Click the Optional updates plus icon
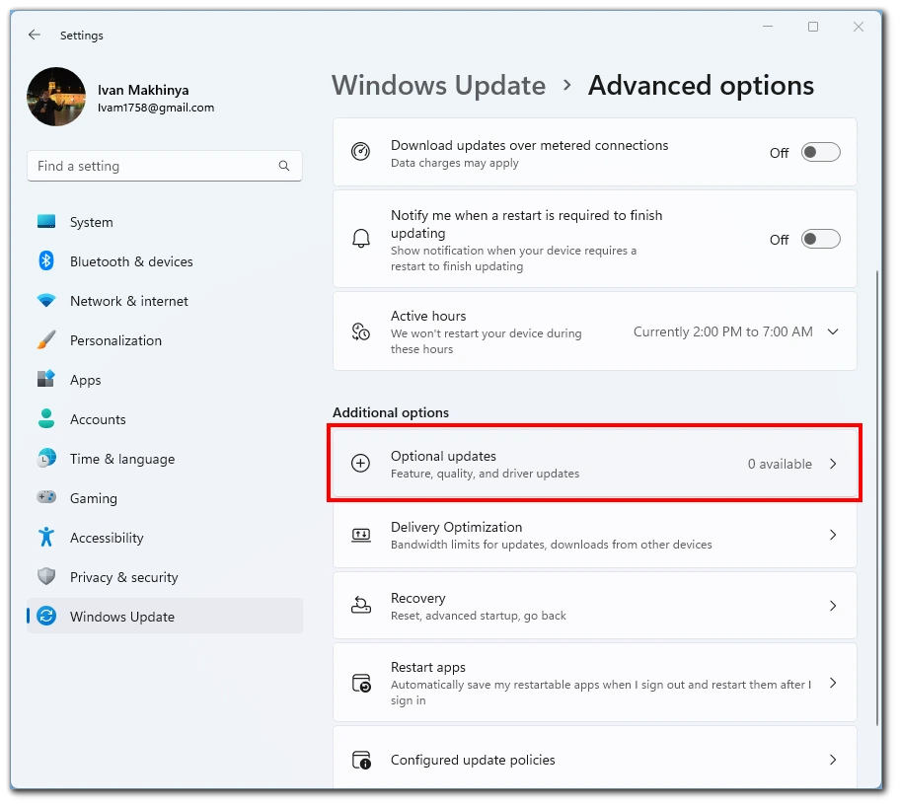This screenshot has height=807, width=900. point(360,464)
